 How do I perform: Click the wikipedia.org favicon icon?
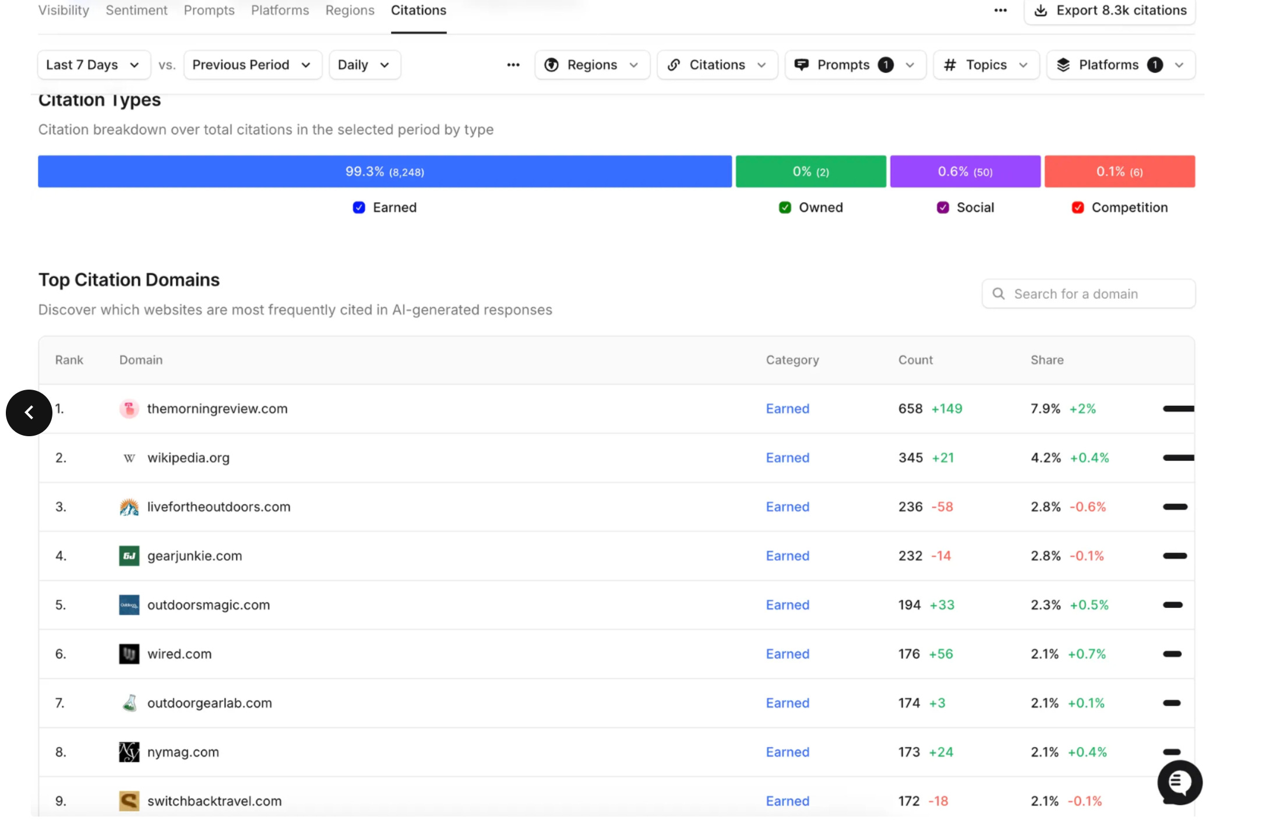tap(129, 458)
